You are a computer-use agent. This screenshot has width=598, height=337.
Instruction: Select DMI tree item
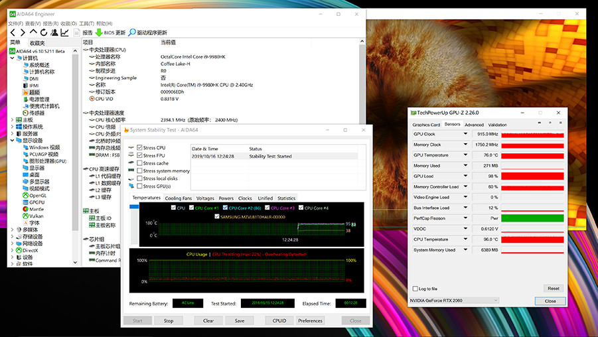tap(34, 78)
